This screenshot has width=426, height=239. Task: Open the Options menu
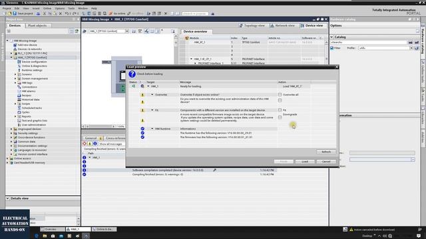[60, 9]
